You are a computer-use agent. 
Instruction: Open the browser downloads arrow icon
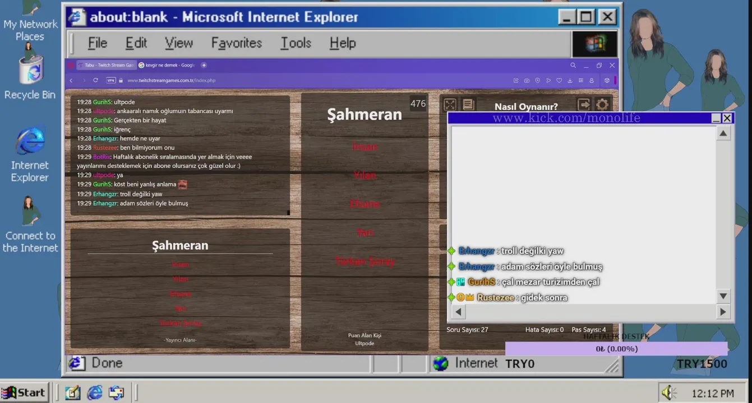[x=570, y=81]
